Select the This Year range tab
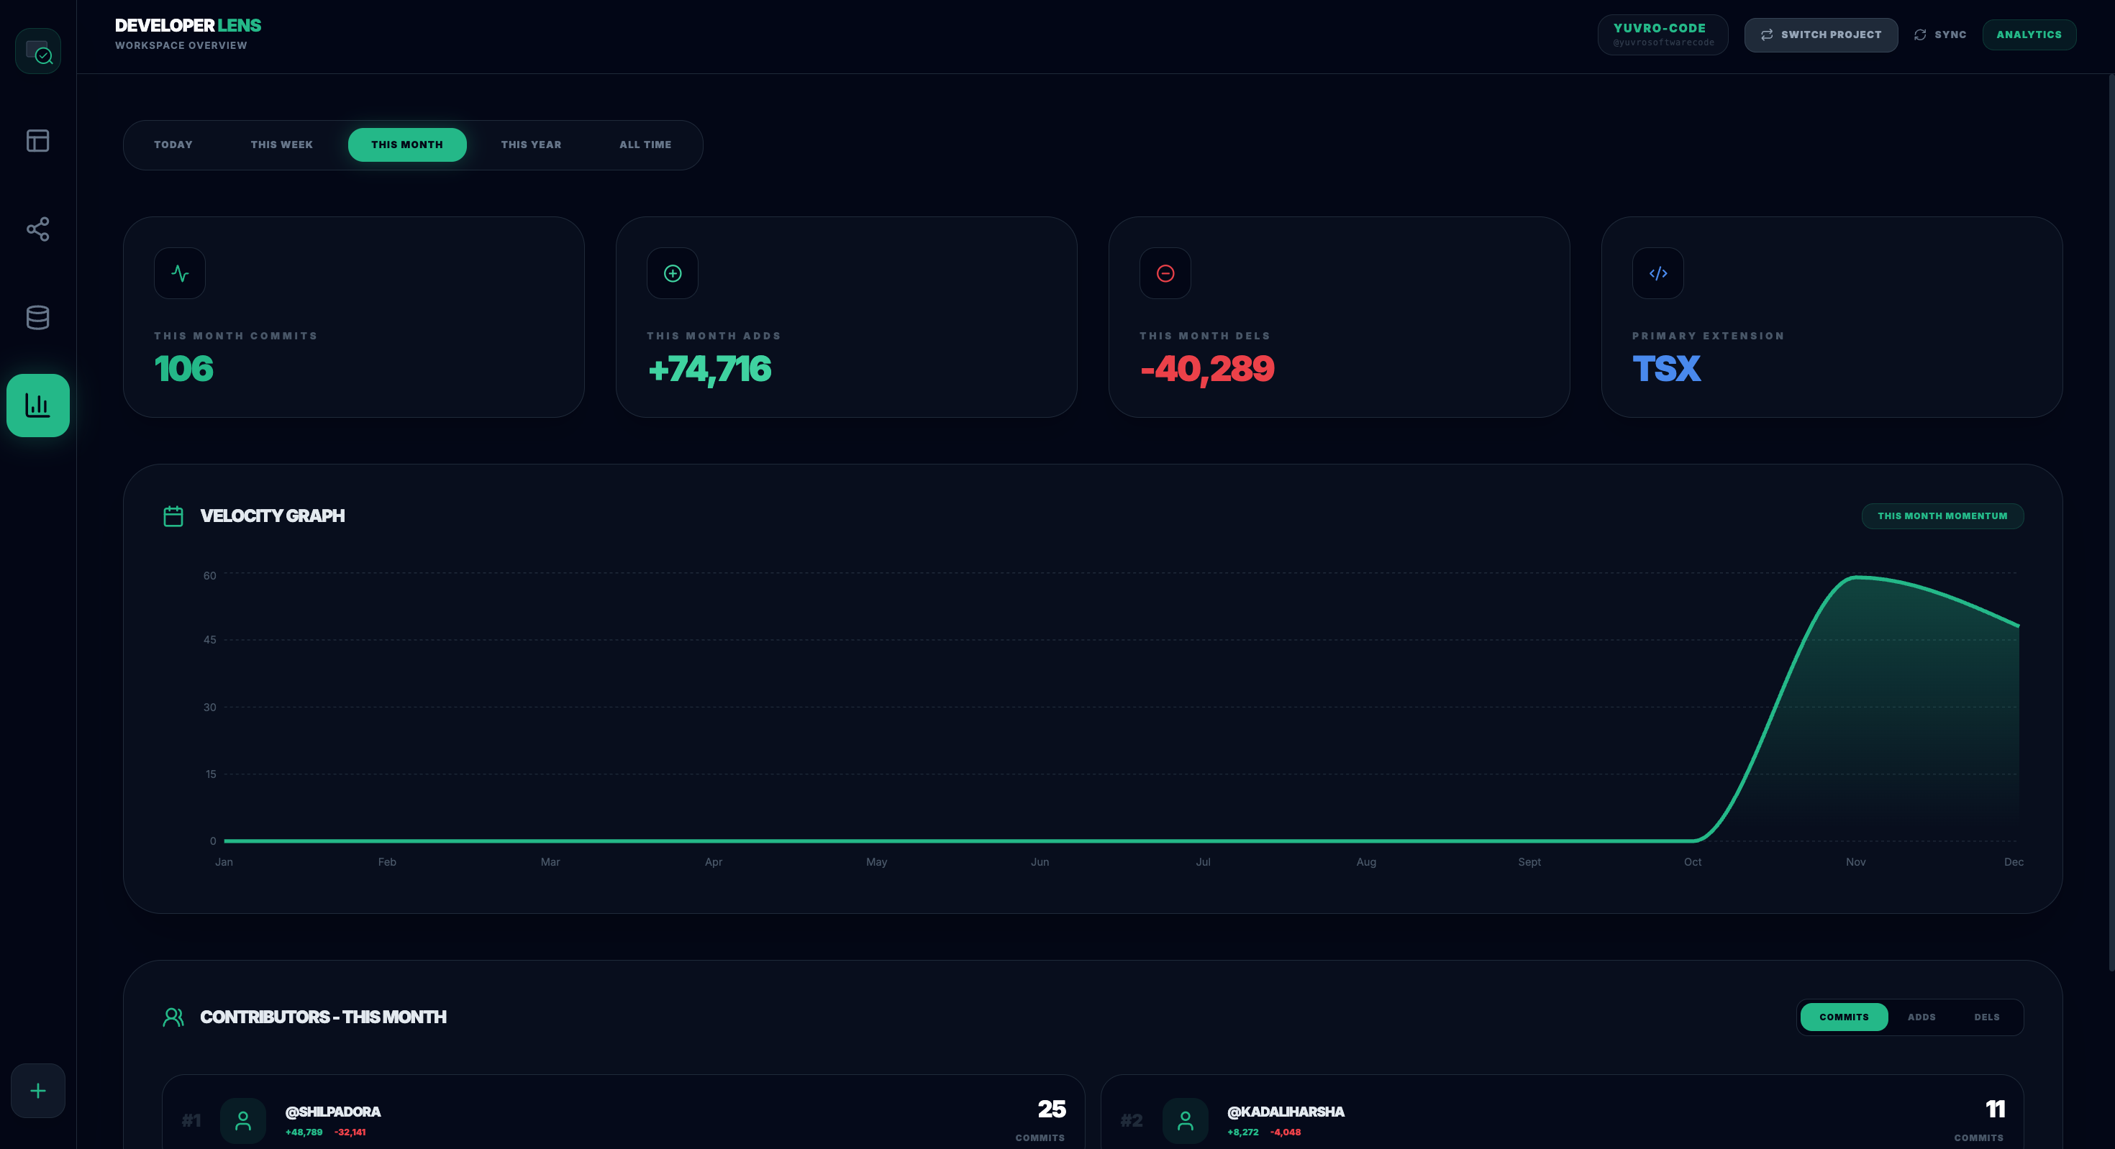 pos(531,145)
